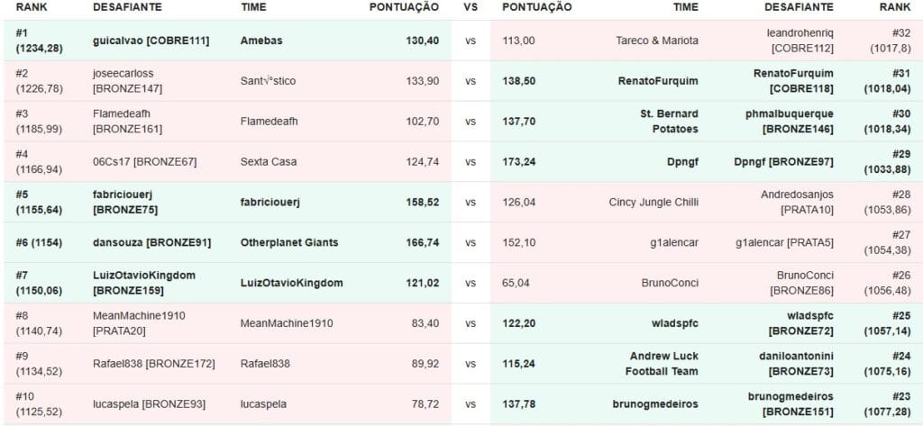Open dansouza [BRONZE91] challenger entry
The width and height of the screenshot is (923, 426).
151,242
